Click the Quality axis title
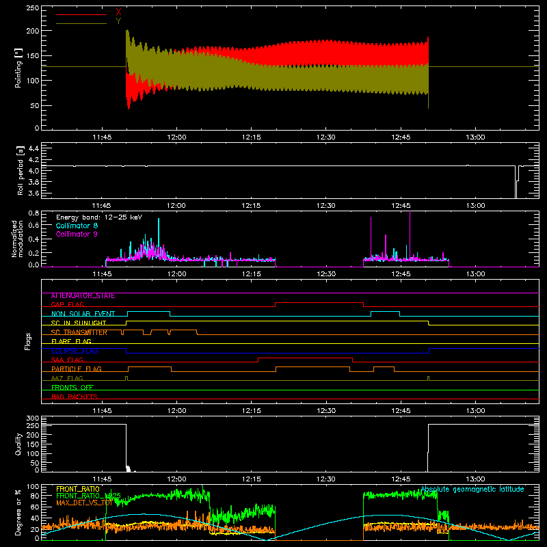The height and width of the screenshot is (547, 547). pos(18,444)
